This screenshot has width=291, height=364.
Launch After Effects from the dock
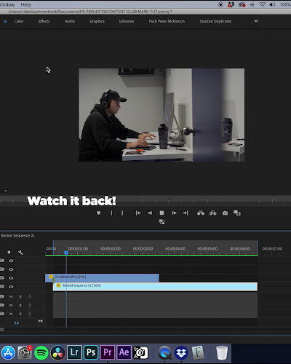(124, 352)
